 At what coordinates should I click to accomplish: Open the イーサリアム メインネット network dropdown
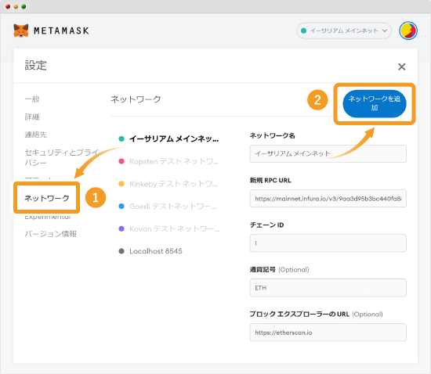(x=344, y=31)
